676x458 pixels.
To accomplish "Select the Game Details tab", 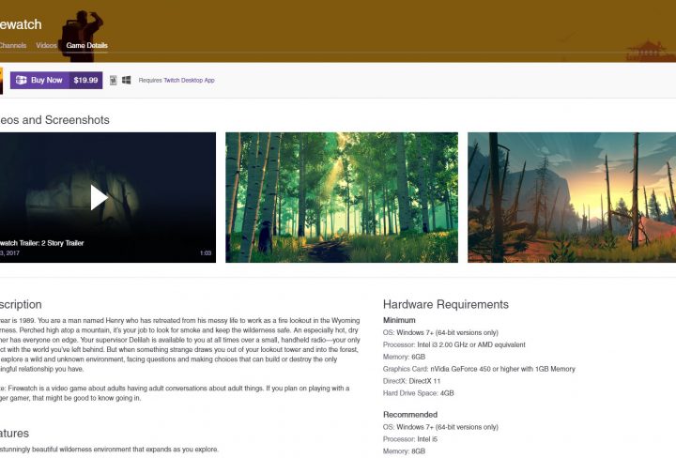I will (x=86, y=45).
